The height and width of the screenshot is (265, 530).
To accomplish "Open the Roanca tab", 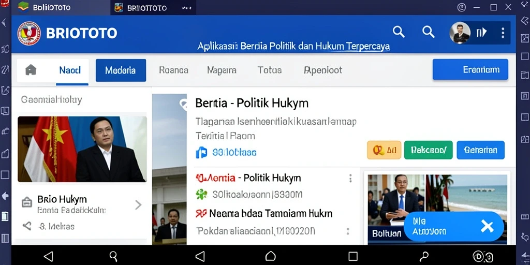I will click(x=173, y=70).
